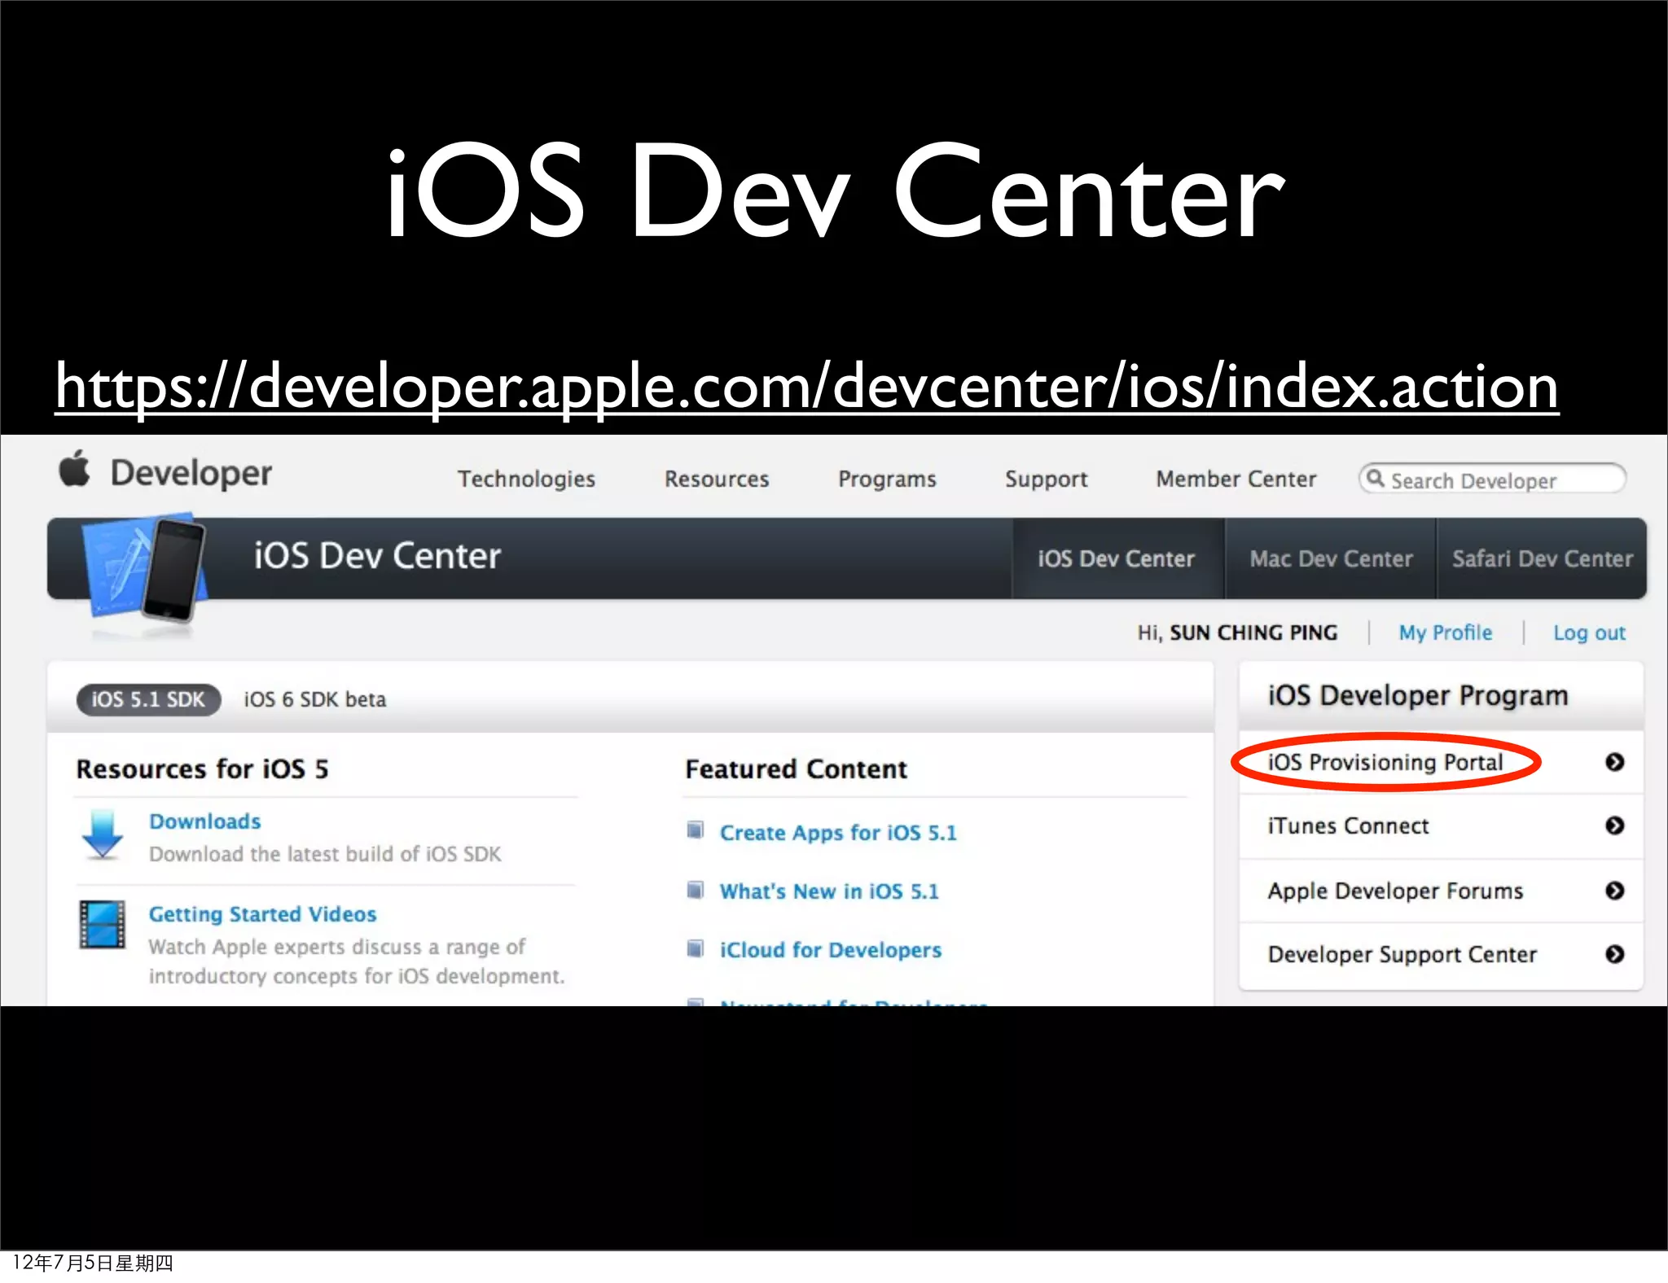Go to Member Center

[1236, 479]
